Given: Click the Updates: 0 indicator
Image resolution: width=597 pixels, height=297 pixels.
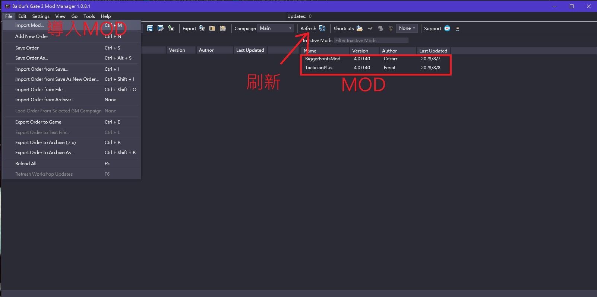Looking at the screenshot, I should (x=299, y=16).
